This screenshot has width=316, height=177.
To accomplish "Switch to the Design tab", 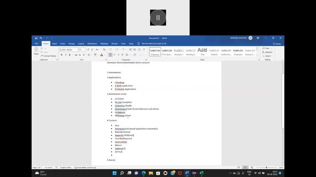I will pyautogui.click(x=72, y=44).
